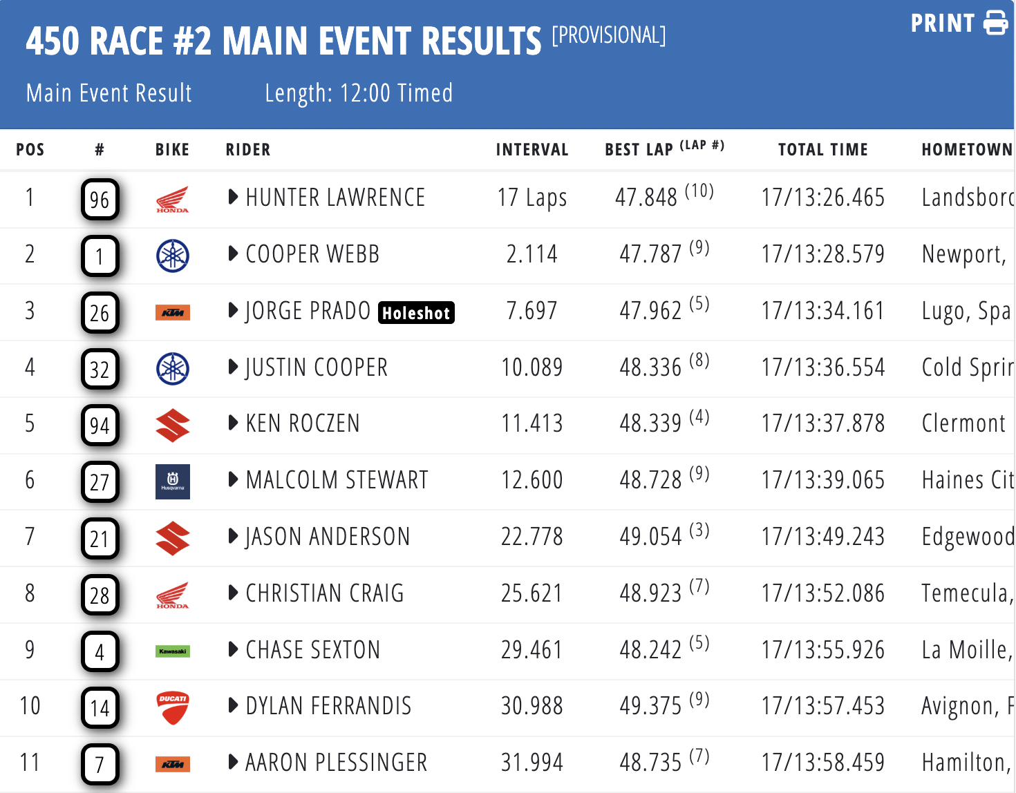This screenshot has height=793, width=1016.
Task: Click Cooper Webb's name link
Action: coord(312,254)
